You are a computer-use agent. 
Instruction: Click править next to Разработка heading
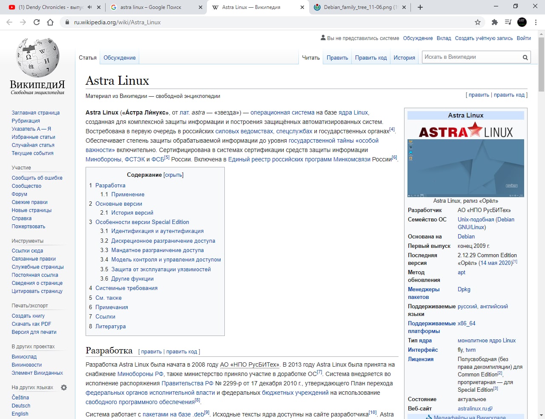[151, 352]
